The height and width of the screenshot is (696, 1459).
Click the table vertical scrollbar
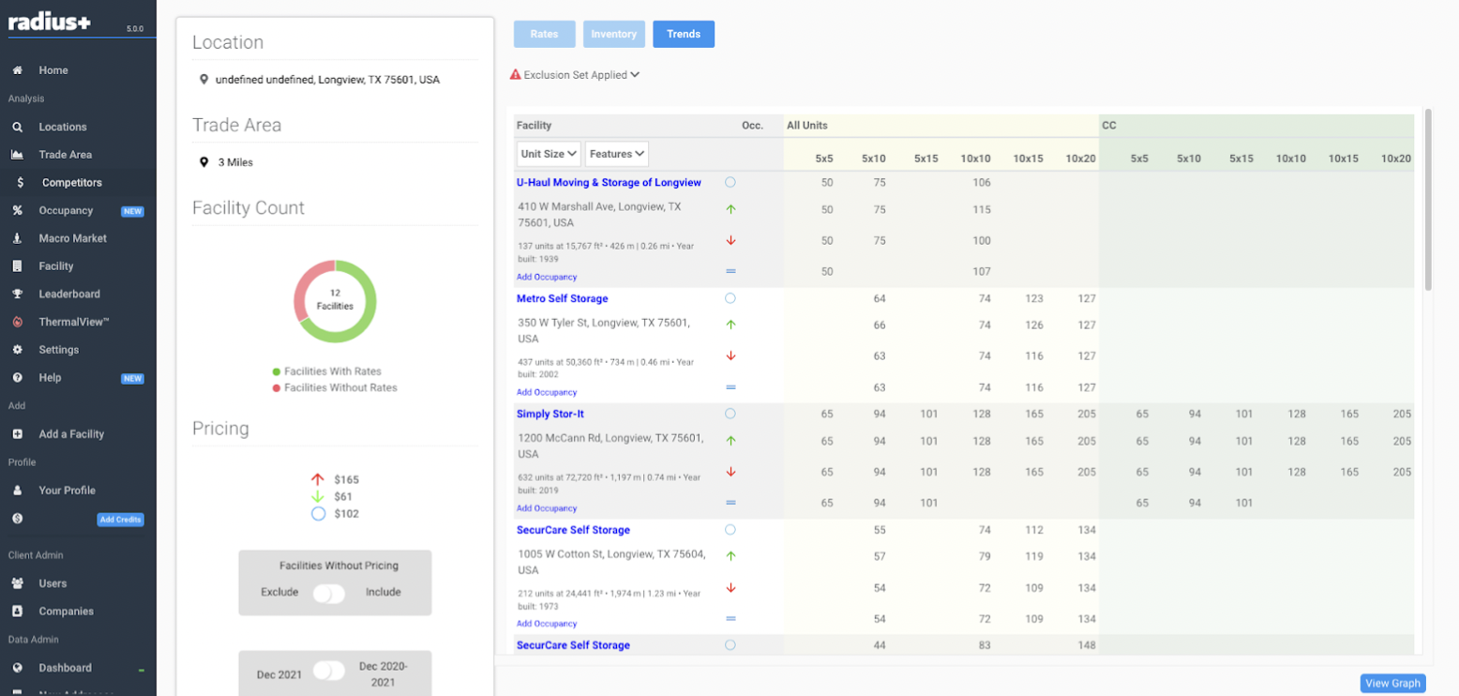(x=1428, y=199)
